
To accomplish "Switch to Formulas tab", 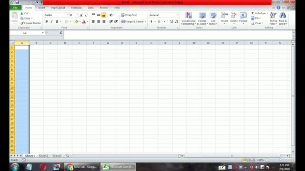I will pyautogui.click(x=76, y=8).
